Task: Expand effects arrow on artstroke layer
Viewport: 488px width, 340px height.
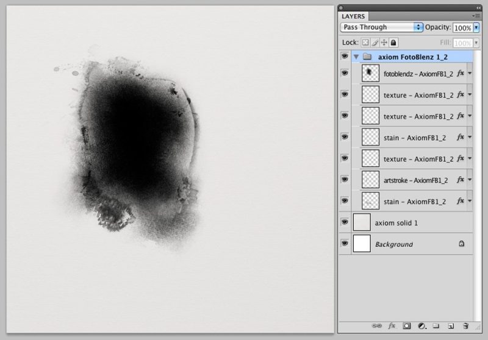Action: 470,180
